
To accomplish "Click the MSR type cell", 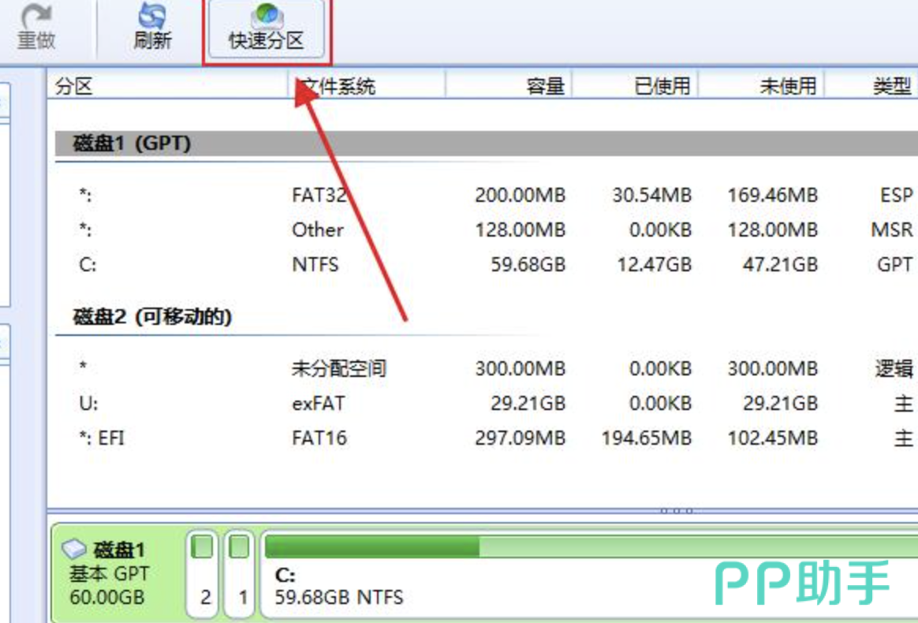I will 892,229.
